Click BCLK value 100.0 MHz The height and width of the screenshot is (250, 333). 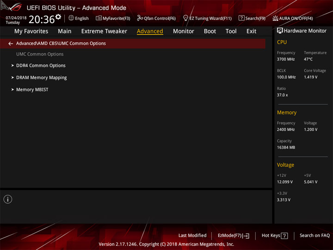(286, 77)
